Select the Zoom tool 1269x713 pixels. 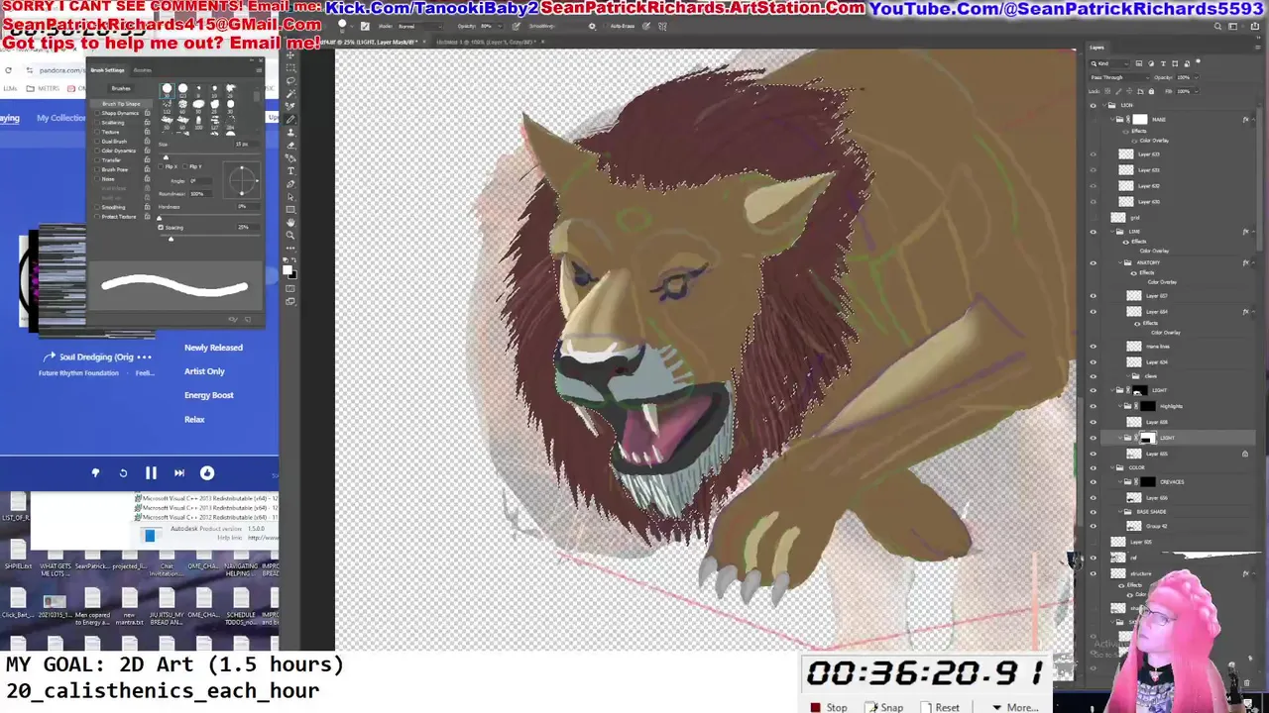pos(291,236)
